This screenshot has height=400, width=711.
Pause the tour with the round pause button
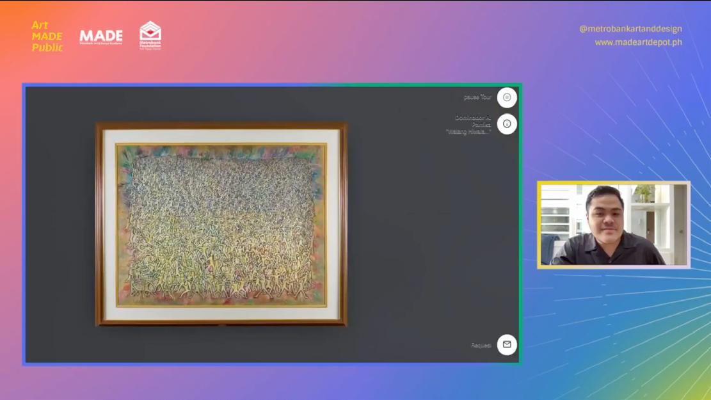tap(506, 97)
